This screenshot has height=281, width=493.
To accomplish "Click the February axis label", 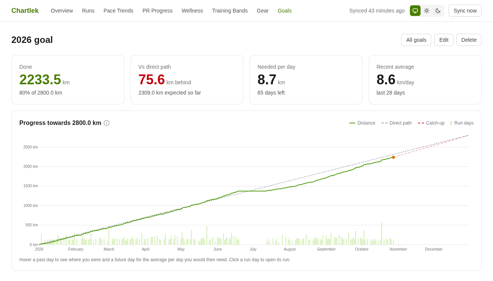I will click(x=76, y=249).
